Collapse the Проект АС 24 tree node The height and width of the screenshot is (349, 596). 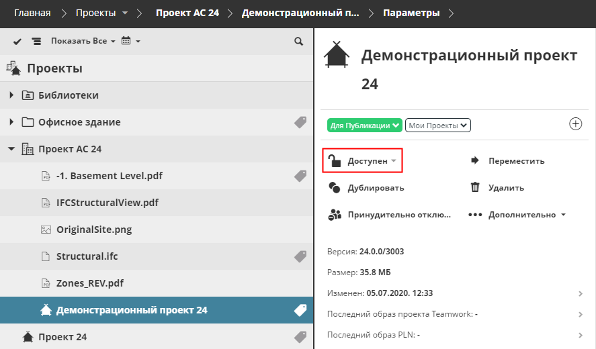tap(11, 149)
